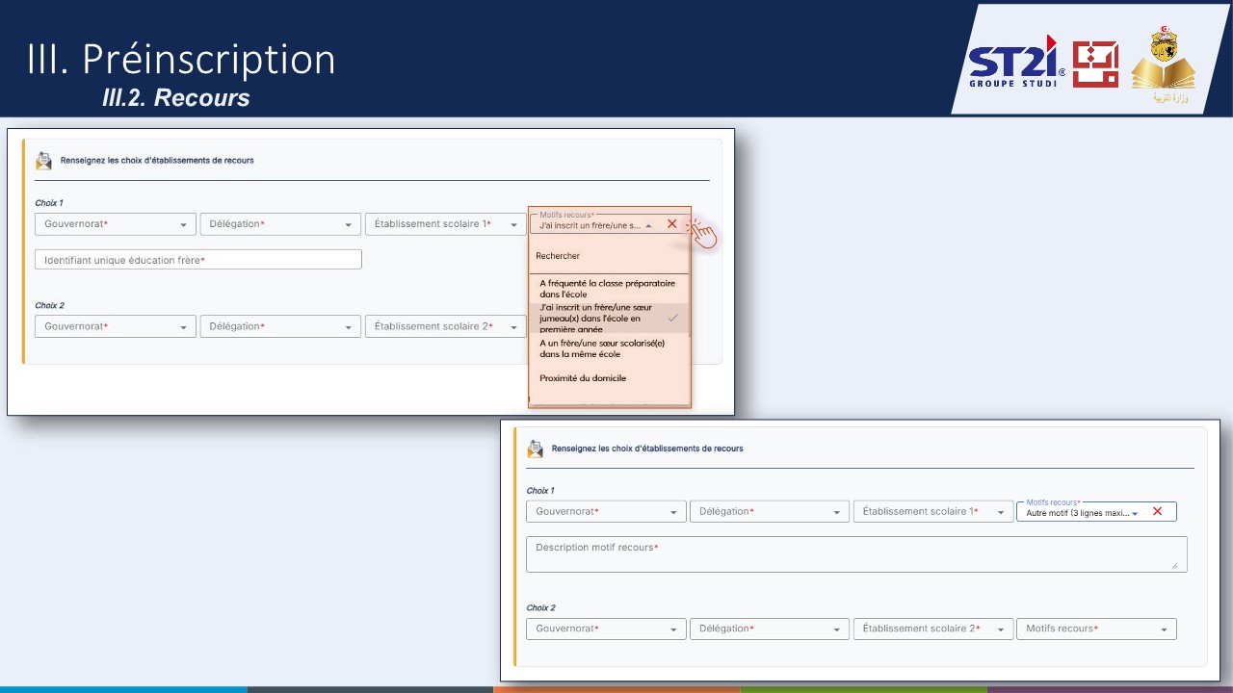Click the 'Description motif recours' text area

[856, 554]
